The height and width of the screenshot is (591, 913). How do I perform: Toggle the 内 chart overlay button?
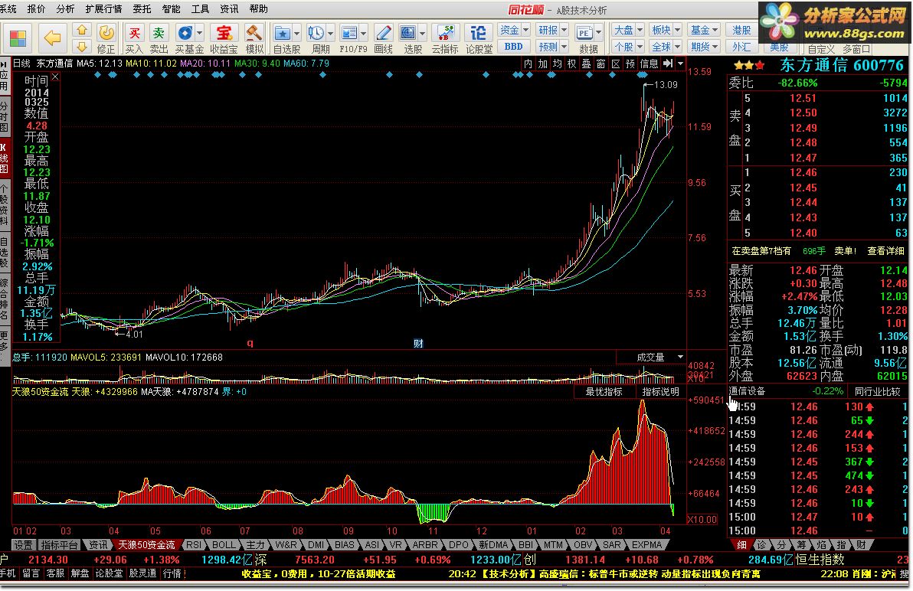click(x=528, y=64)
